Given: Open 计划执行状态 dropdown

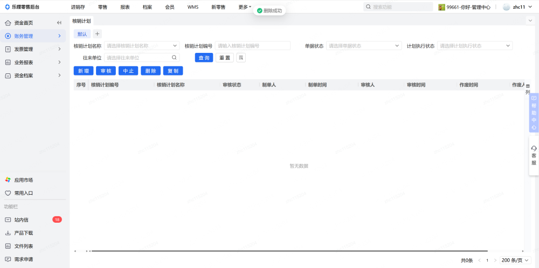Looking at the screenshot, I should click(x=474, y=46).
